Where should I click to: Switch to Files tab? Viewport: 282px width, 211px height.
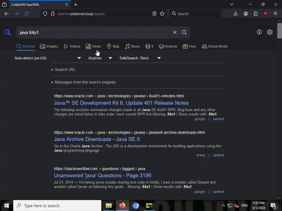click(189, 46)
